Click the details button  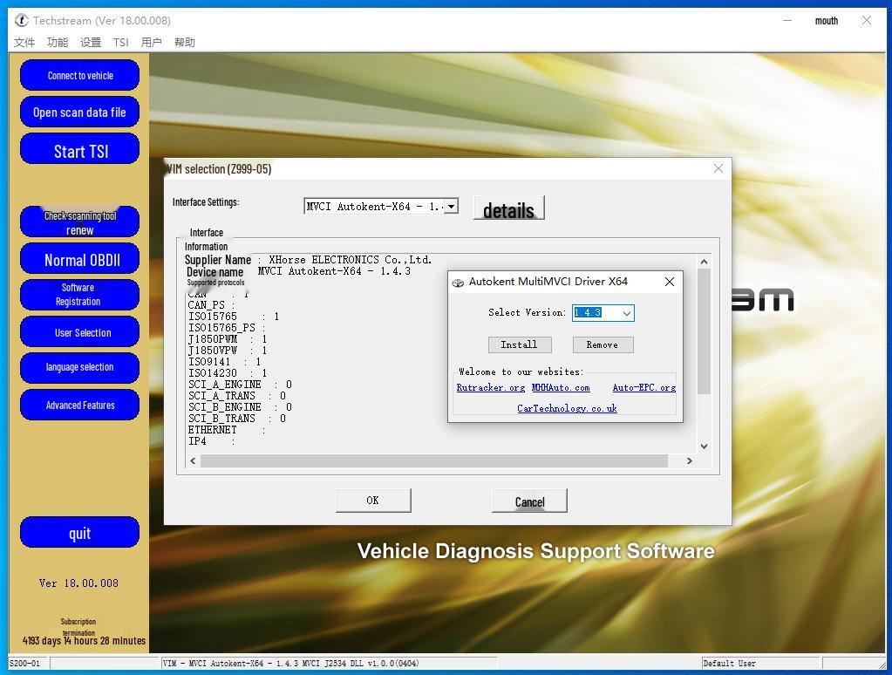click(508, 208)
